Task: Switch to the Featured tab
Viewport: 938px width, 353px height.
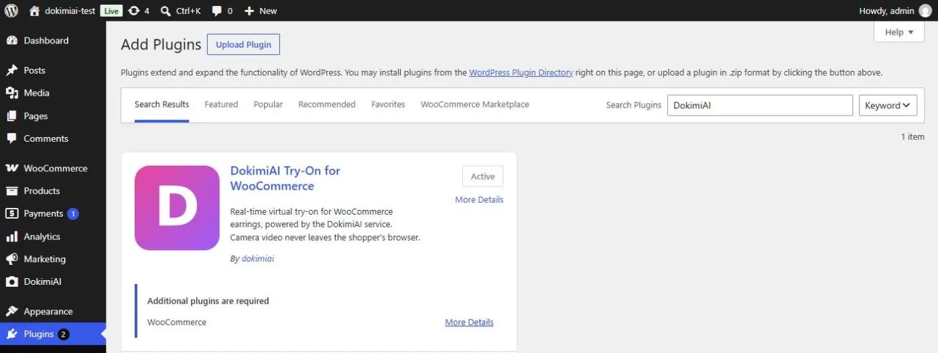Action: tap(221, 105)
